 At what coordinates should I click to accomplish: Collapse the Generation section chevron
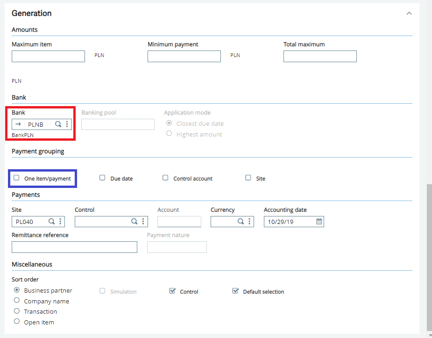(409, 13)
